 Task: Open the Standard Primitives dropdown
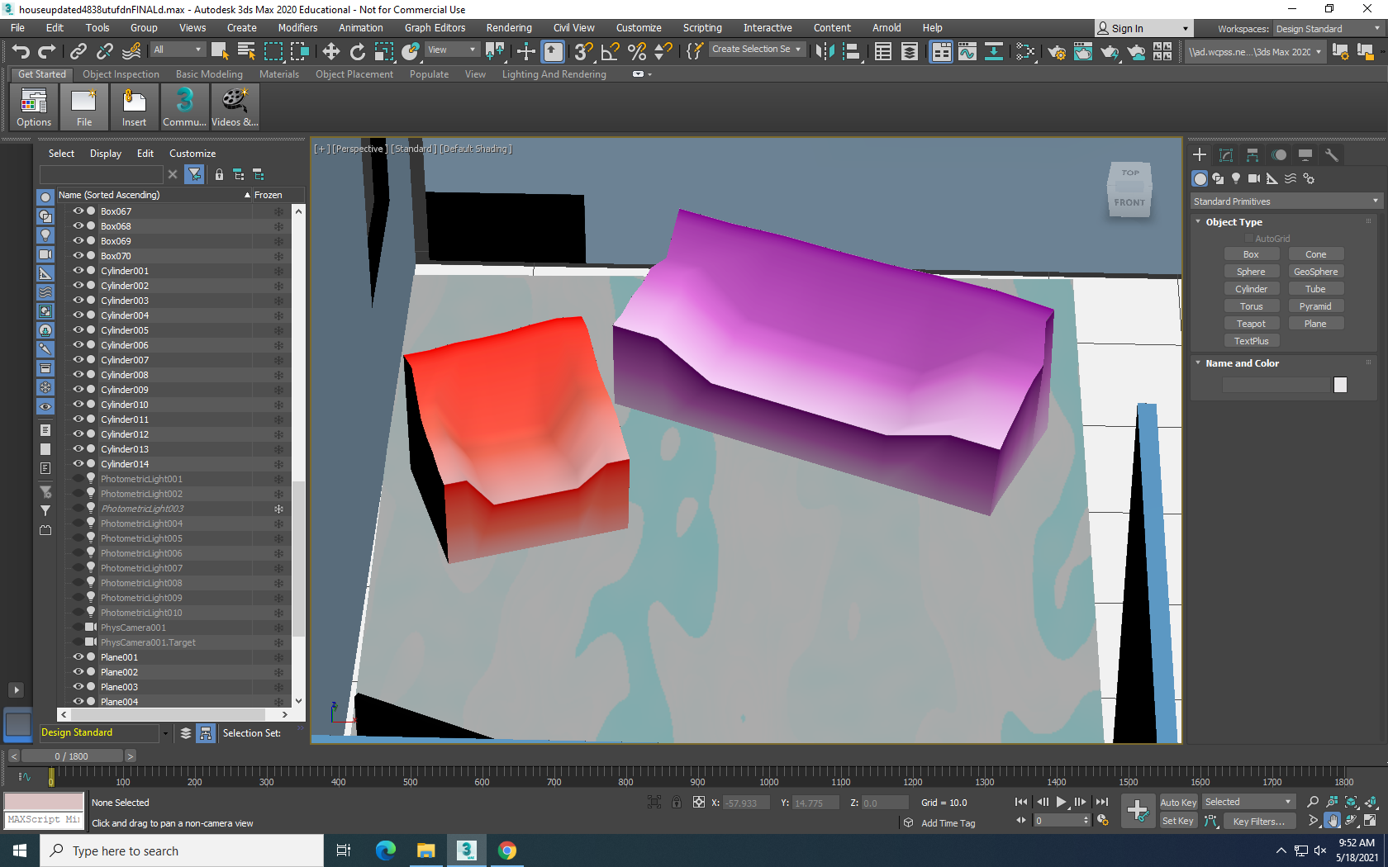(x=1286, y=201)
